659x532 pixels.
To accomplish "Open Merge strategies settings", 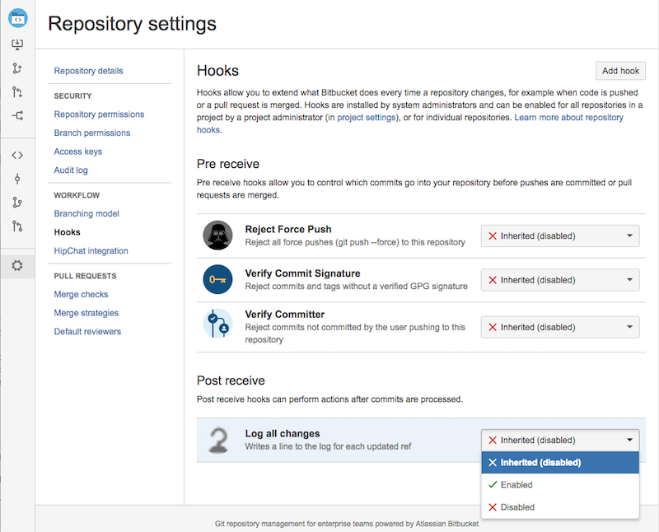I will pyautogui.click(x=86, y=313).
